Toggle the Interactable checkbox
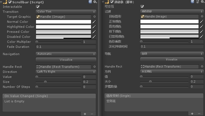The image size is (205, 116). click(38, 7)
